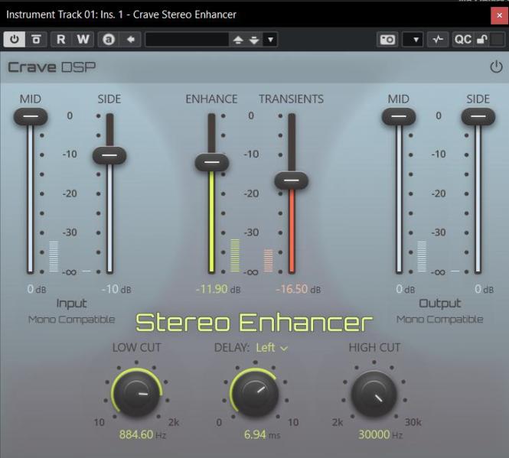Click the copy A to B arrow
The image size is (509, 458).
tap(130, 40)
